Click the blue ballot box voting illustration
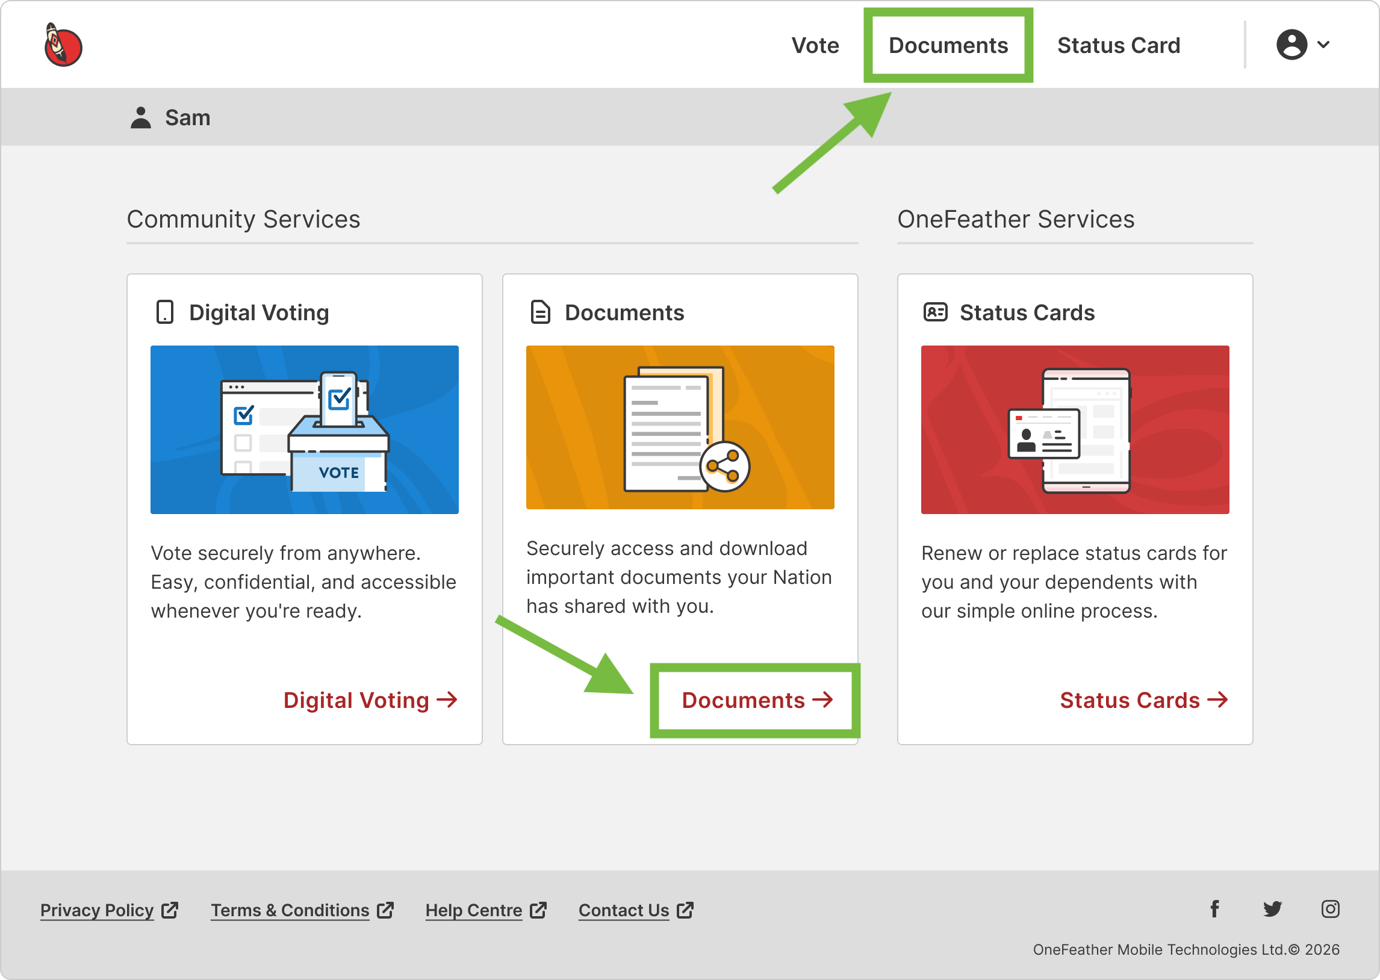 click(x=304, y=430)
